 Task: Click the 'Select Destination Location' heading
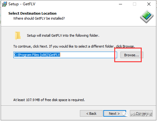pyautogui.click(x=32, y=13)
